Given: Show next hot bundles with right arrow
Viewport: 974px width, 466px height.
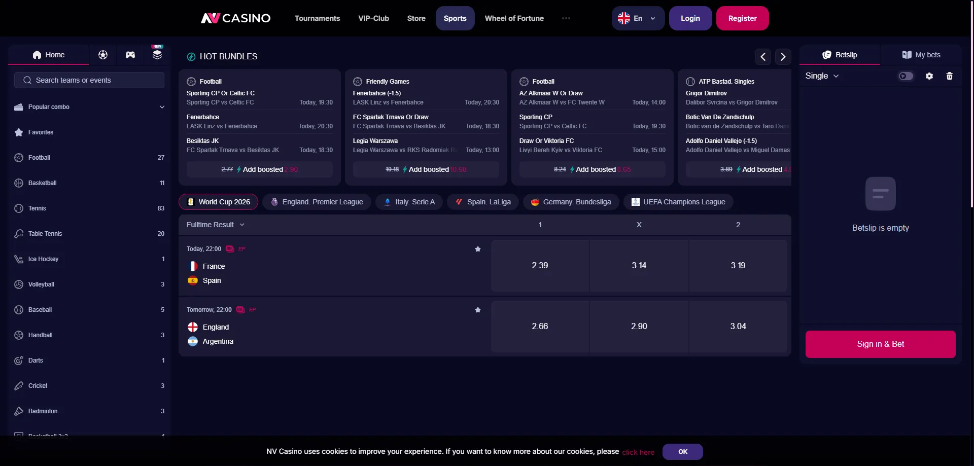Looking at the screenshot, I should pyautogui.click(x=783, y=57).
